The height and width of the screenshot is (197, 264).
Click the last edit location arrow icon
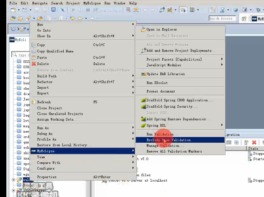[73, 18]
